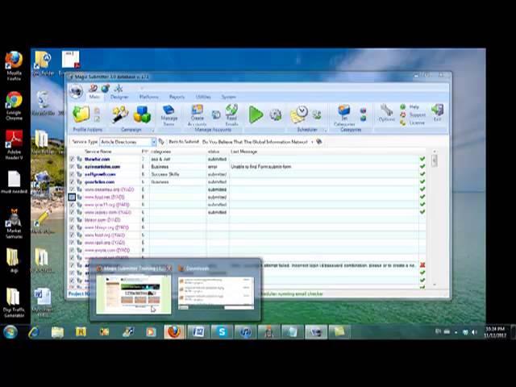Click the star quick-access icon above the Designer tab
Screen dimensions: 516x387
[x=119, y=88]
